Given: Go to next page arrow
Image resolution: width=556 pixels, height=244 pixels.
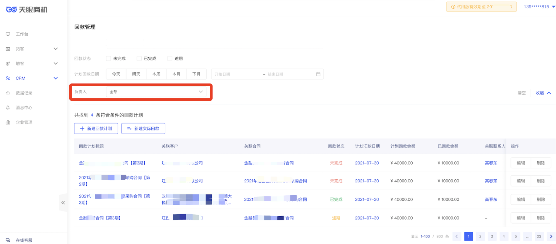Looking at the screenshot, I should [x=551, y=236].
